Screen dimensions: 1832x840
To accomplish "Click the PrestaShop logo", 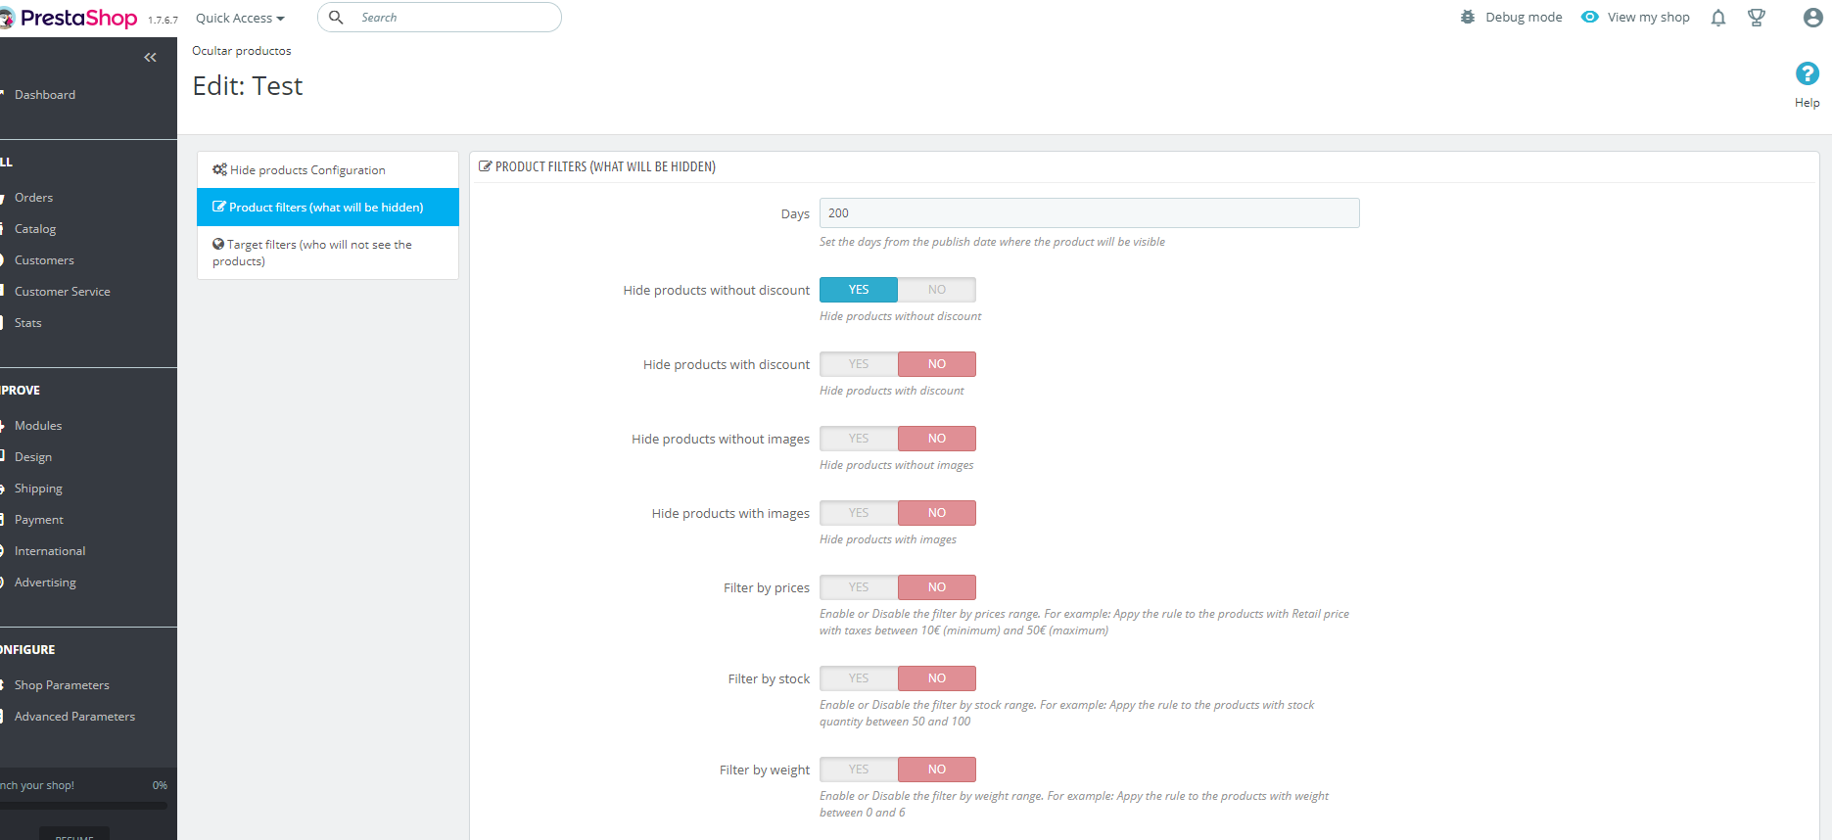I will [69, 18].
